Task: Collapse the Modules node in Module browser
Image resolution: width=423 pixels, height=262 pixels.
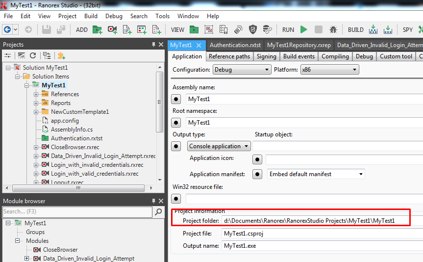Action: coord(17,241)
